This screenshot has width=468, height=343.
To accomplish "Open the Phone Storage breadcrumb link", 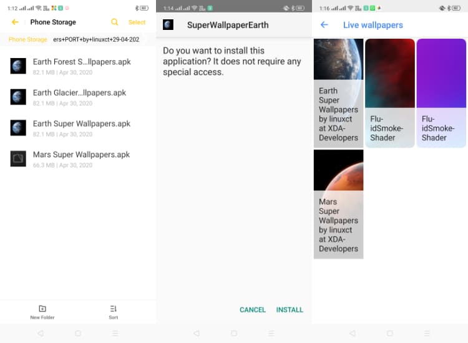I will click(27, 39).
